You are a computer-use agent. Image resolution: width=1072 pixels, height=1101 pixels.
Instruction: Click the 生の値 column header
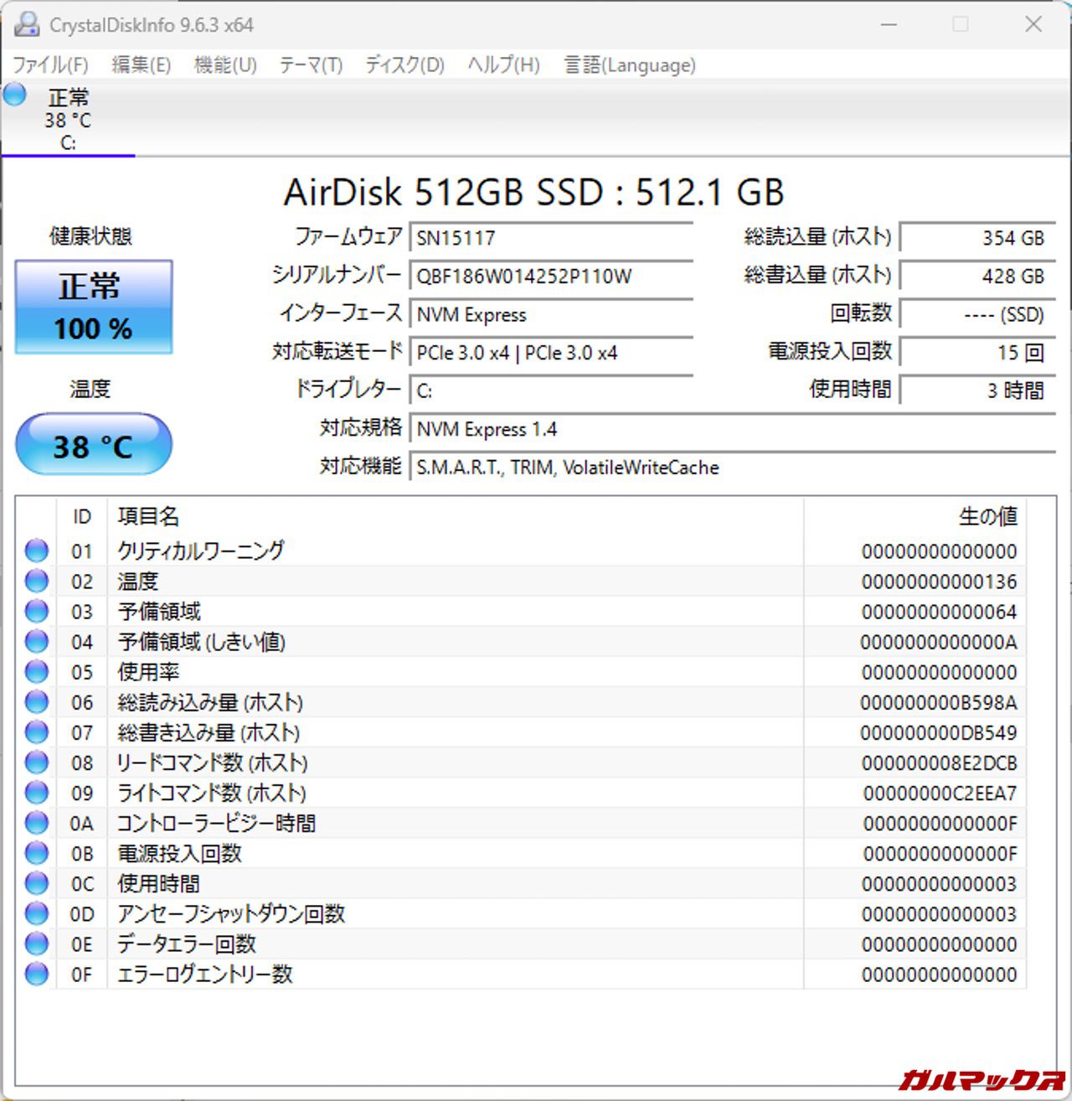click(987, 516)
